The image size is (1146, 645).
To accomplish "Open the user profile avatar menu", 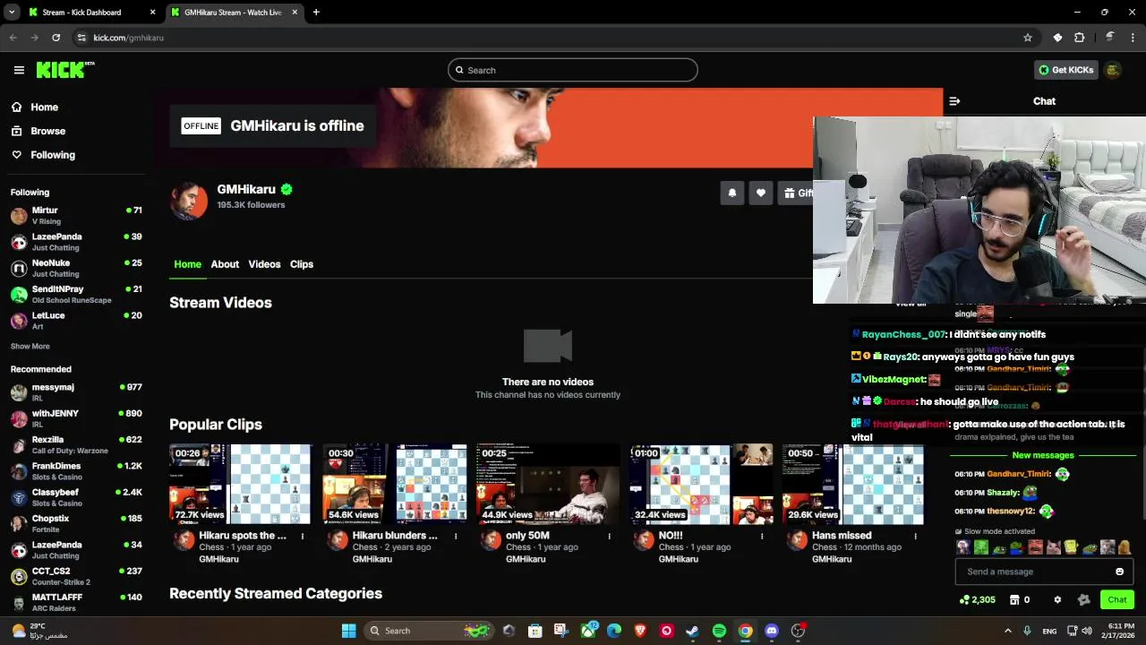I will (x=1113, y=70).
